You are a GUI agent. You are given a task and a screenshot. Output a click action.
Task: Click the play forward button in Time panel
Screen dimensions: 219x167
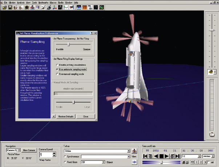[167, 156]
